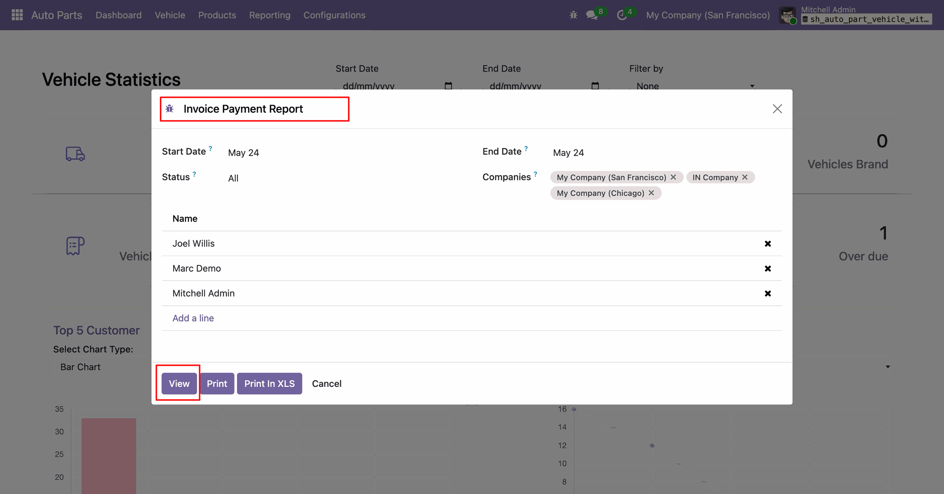Open calendar picker for dashboard End Date
Screen dimensions: 944x494
click(x=595, y=86)
